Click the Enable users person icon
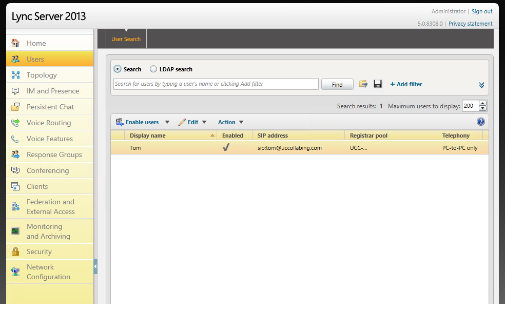 point(120,122)
